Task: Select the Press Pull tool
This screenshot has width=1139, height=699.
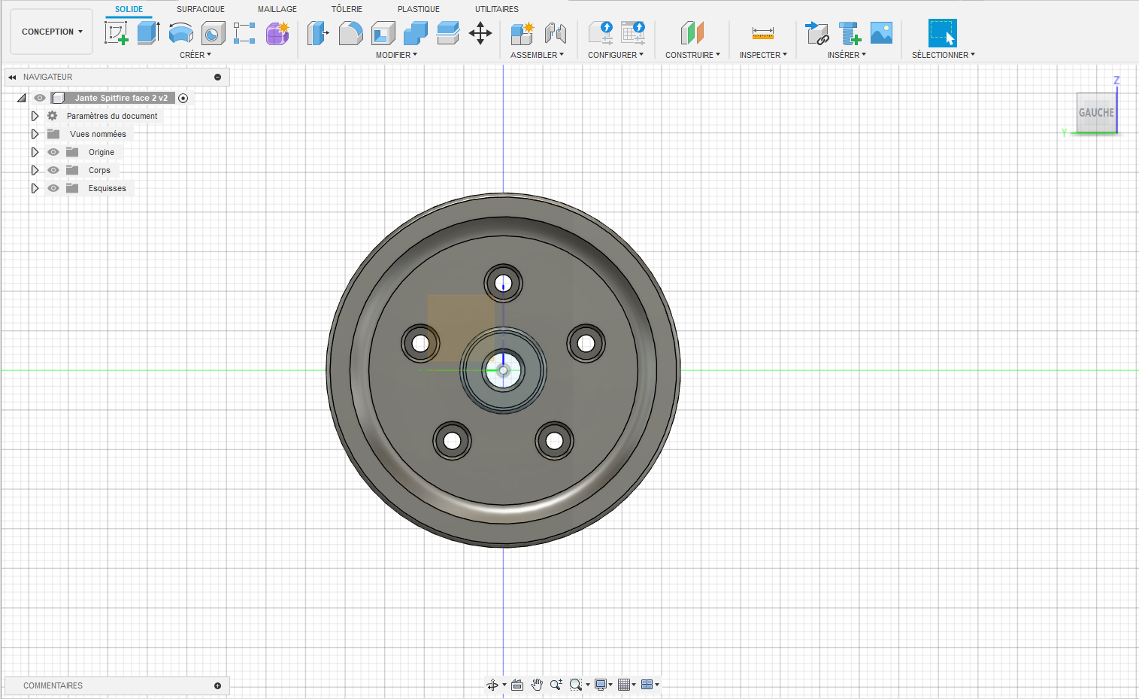Action: point(318,33)
